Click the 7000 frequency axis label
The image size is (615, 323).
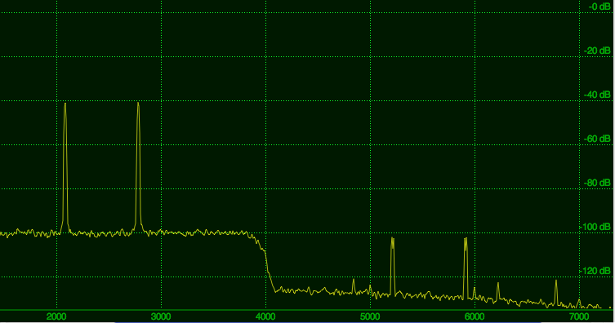(x=579, y=316)
